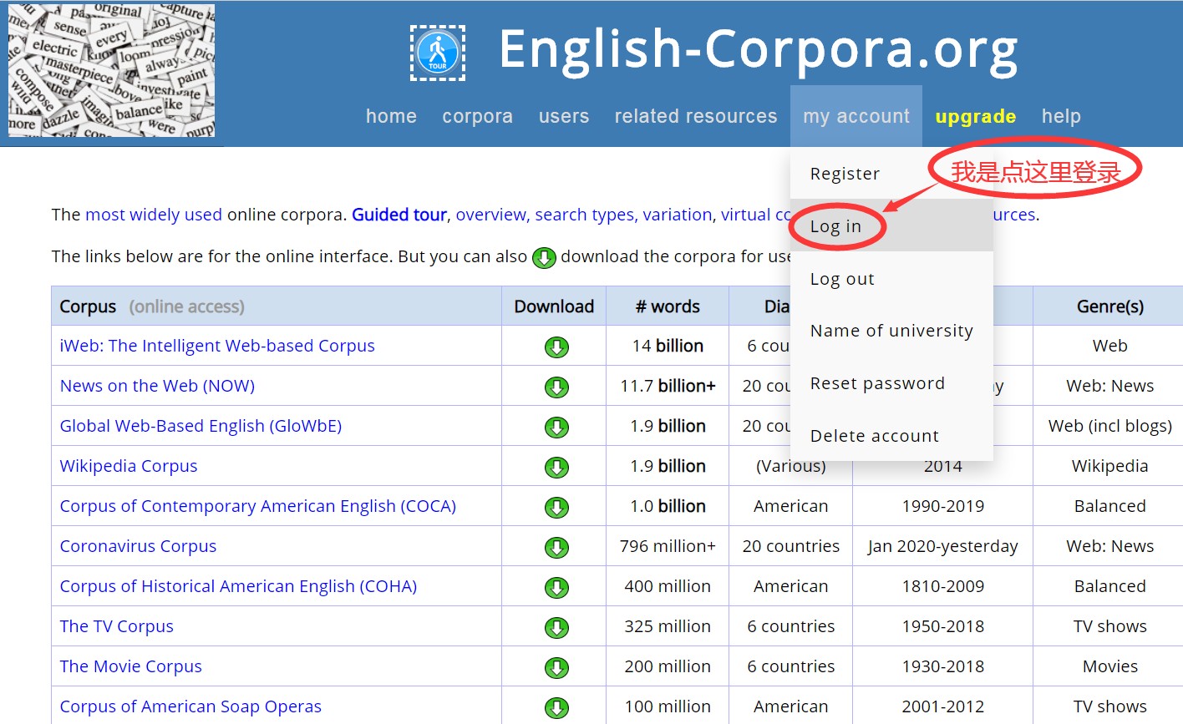Click download icon for News on the Web
Viewport: 1183px width, 724px height.
tap(556, 387)
